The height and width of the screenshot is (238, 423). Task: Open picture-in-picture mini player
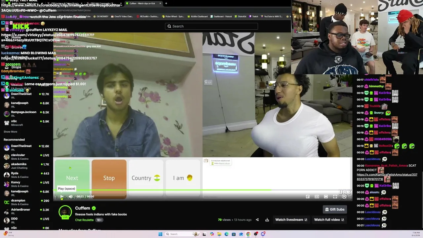[308, 197]
